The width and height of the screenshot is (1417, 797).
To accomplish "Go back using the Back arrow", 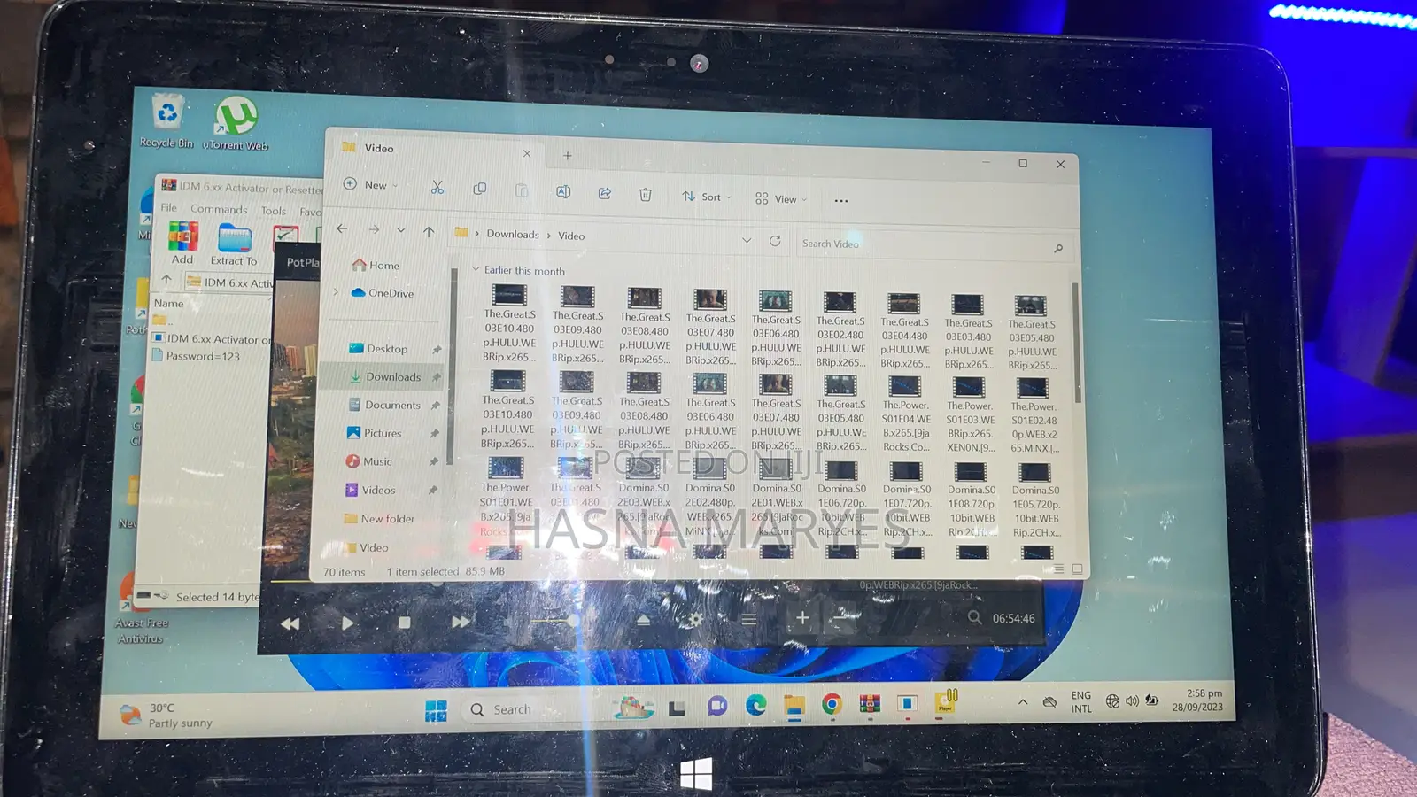I will point(342,228).
